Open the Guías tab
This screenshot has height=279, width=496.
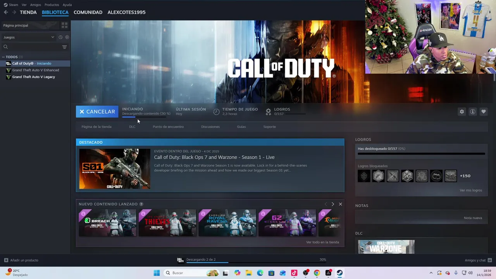click(241, 127)
